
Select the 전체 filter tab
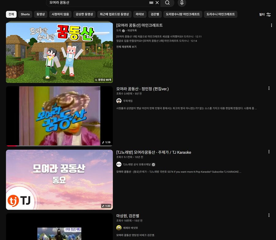tap(11, 14)
